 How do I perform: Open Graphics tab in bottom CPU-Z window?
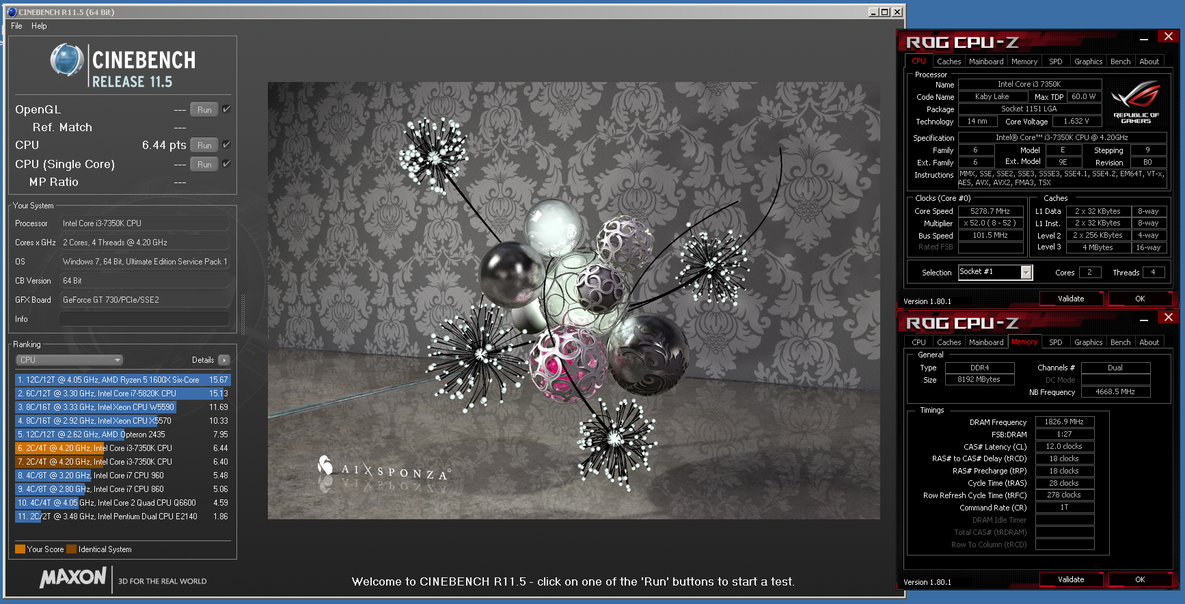tap(1088, 342)
